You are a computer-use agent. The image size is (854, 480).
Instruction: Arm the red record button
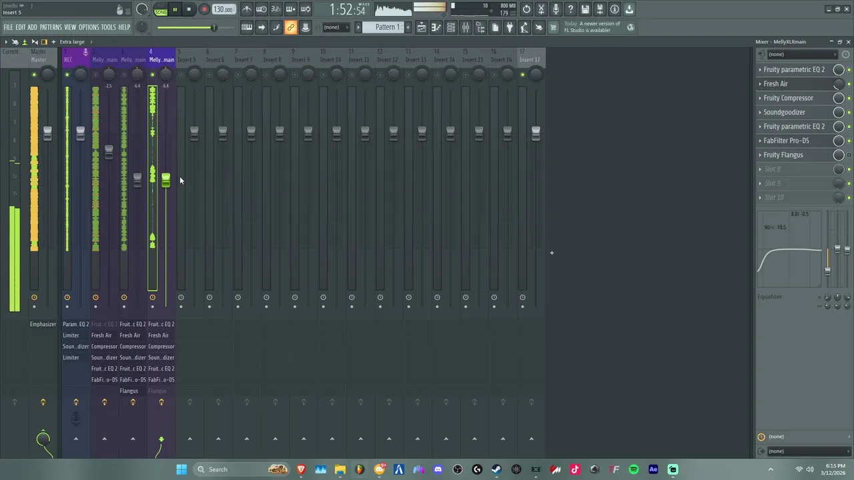[204, 9]
